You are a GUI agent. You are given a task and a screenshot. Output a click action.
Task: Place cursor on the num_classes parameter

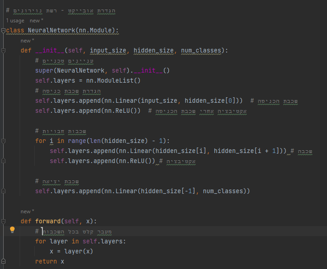tap(200, 50)
